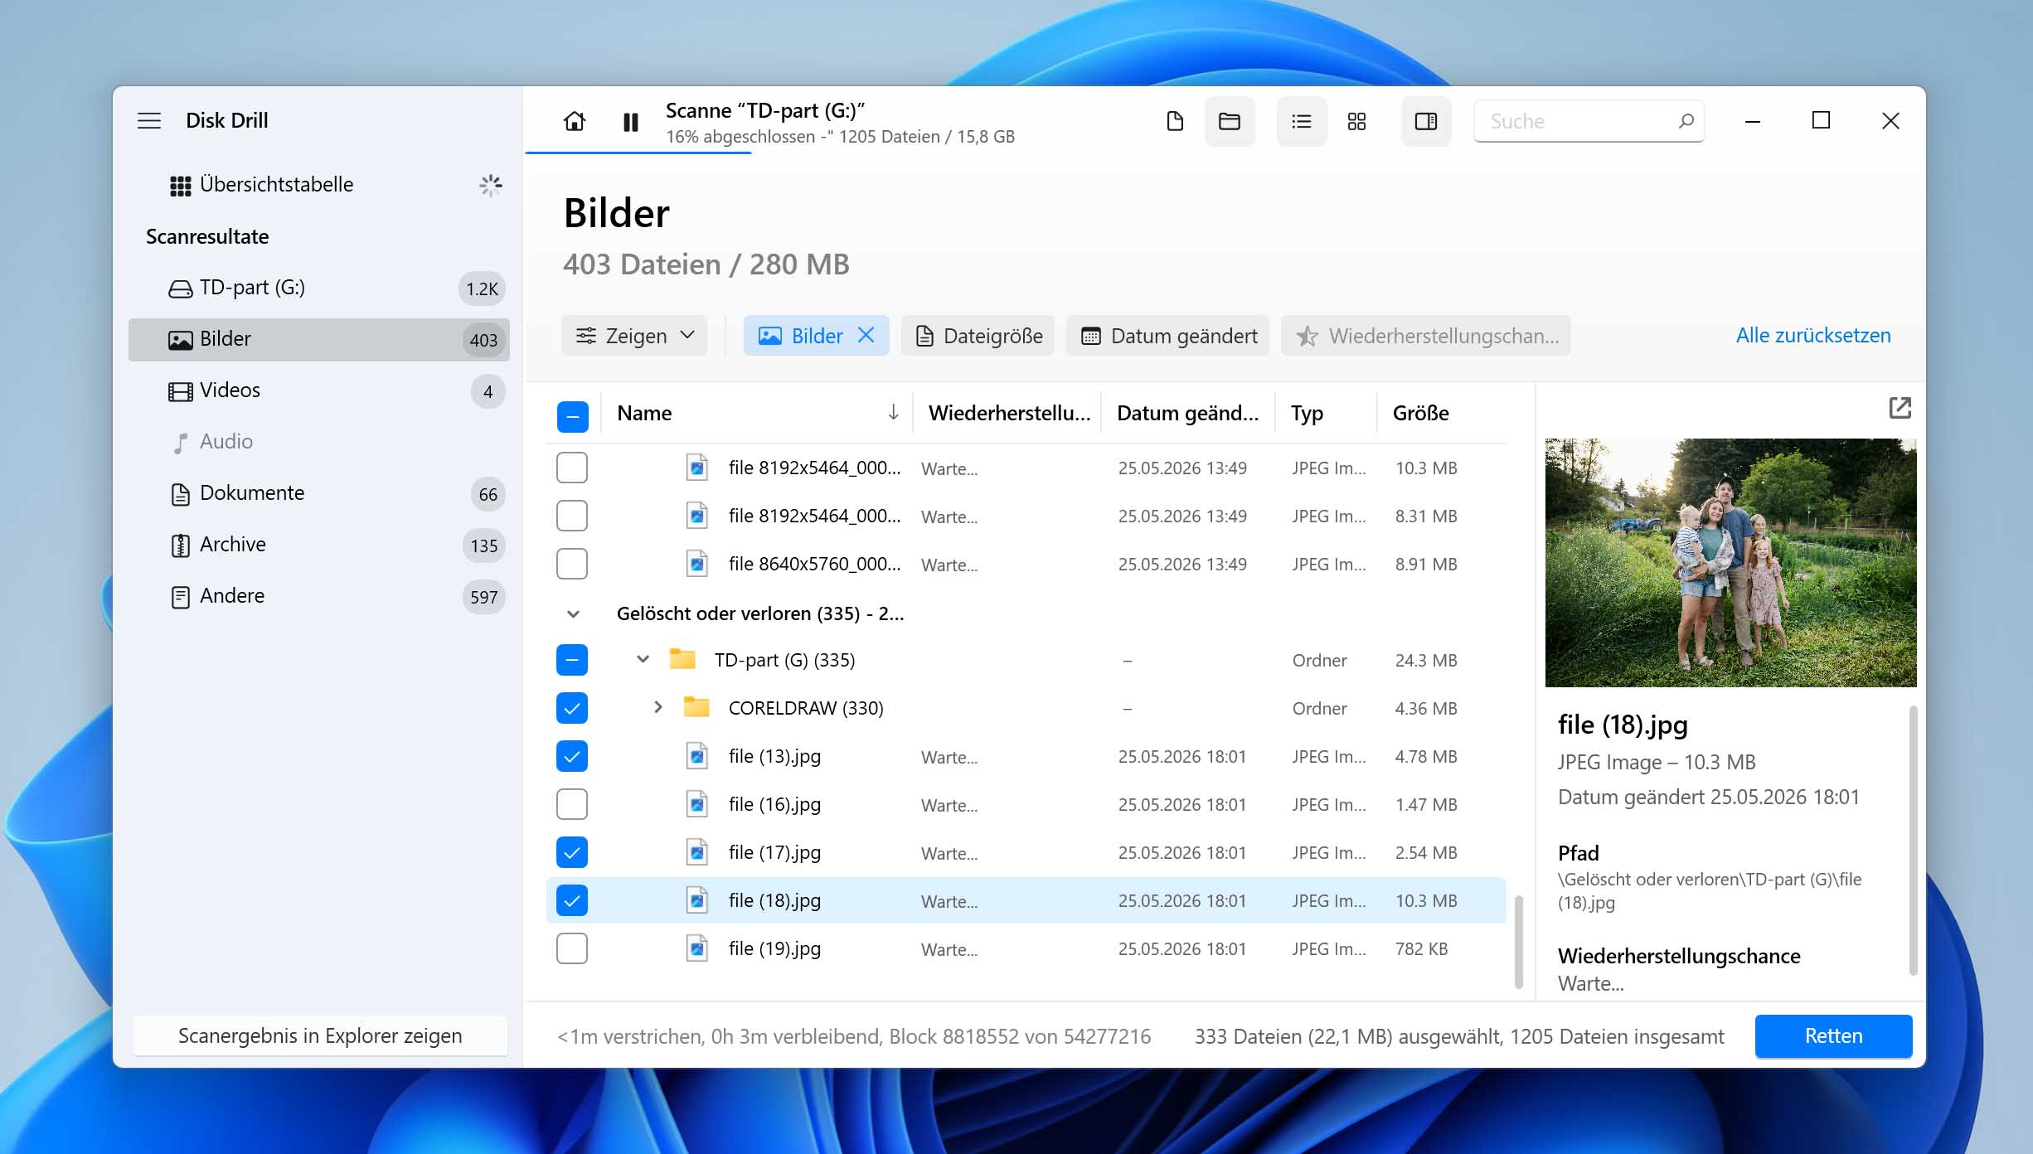Open Dokumente category
Image resolution: width=2033 pixels, height=1154 pixels.
(319, 493)
